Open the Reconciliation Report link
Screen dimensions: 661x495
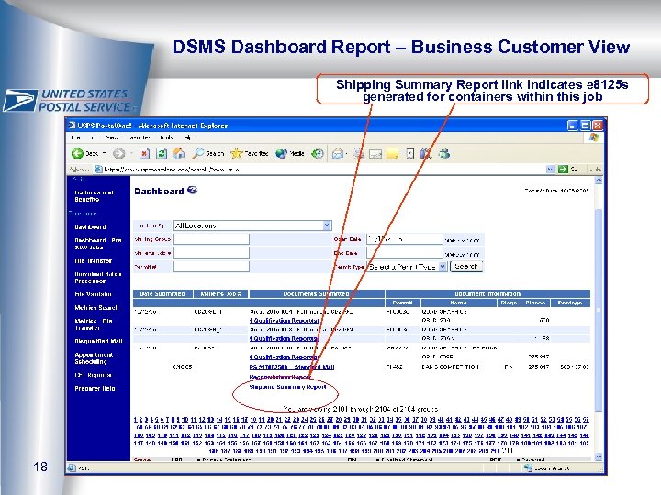pos(280,377)
